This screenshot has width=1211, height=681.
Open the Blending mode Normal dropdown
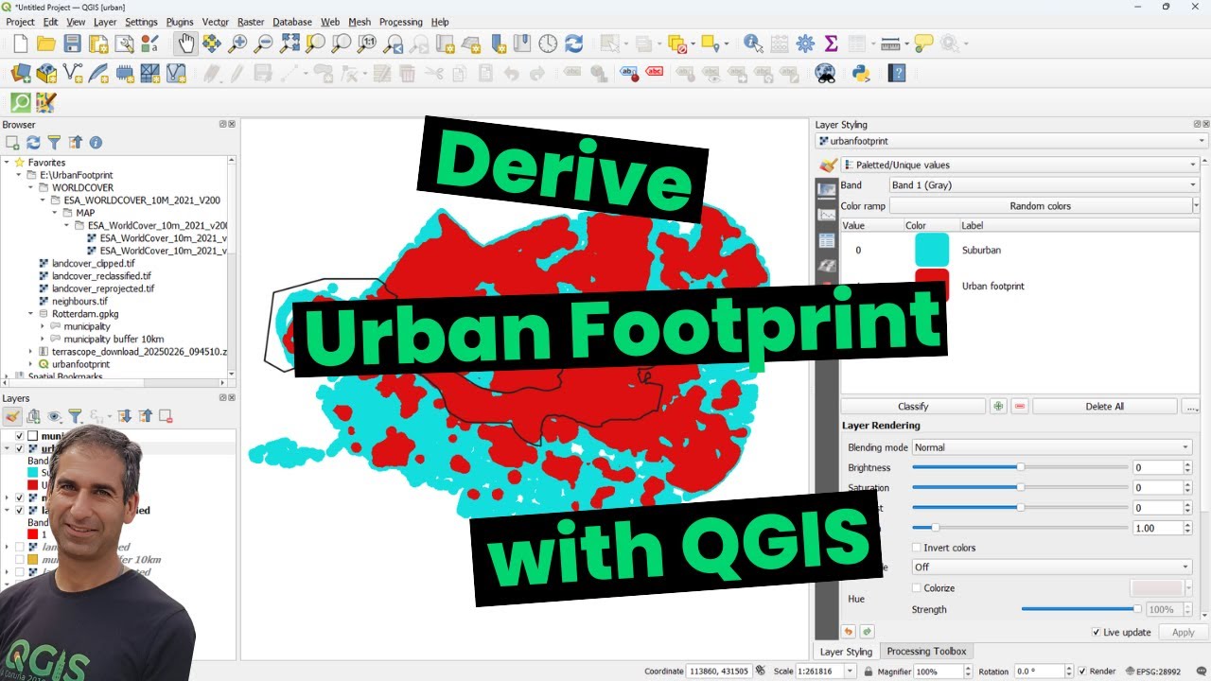pyautogui.click(x=1051, y=447)
